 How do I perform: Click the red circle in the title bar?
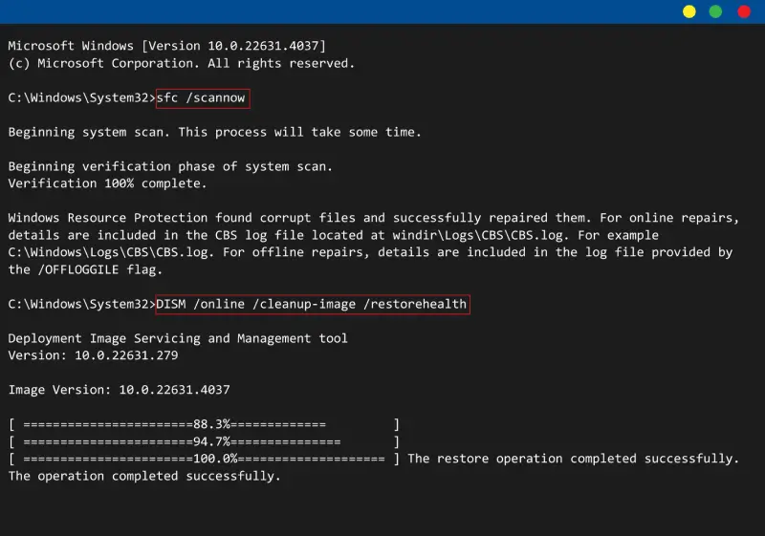pos(744,11)
